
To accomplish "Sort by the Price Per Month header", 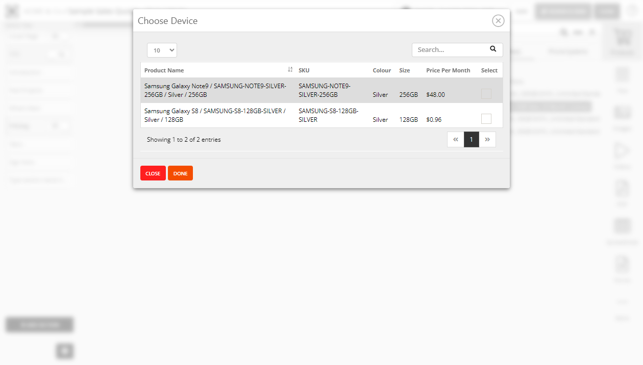I will click(x=448, y=70).
